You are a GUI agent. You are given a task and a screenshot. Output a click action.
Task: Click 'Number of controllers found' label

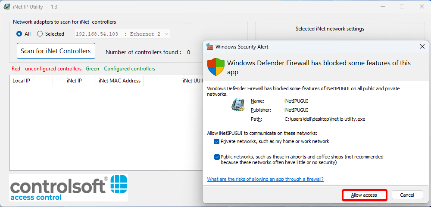(143, 52)
